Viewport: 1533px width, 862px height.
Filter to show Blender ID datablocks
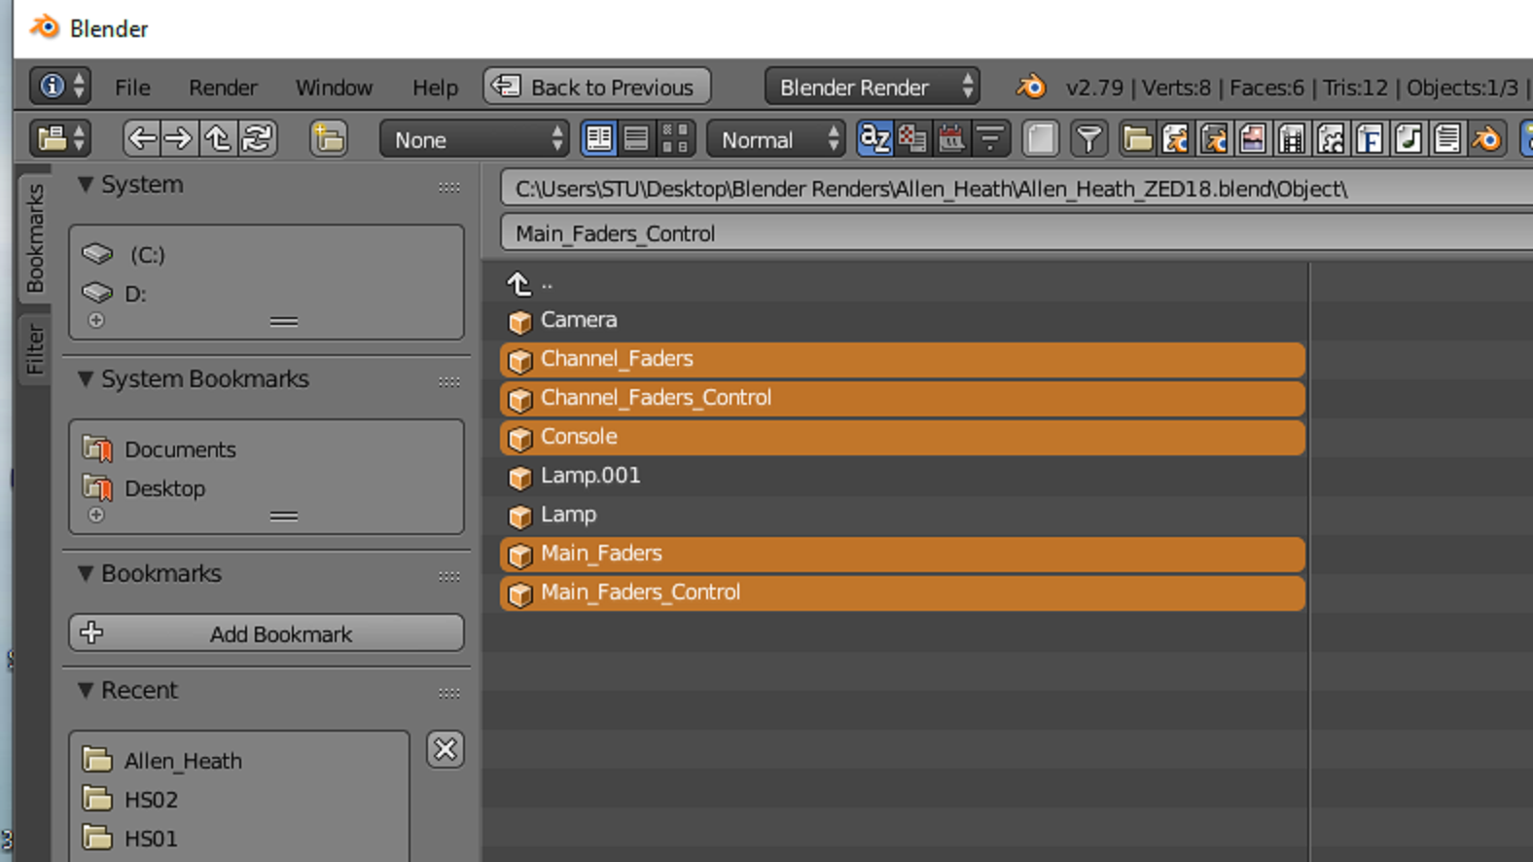(x=1486, y=139)
